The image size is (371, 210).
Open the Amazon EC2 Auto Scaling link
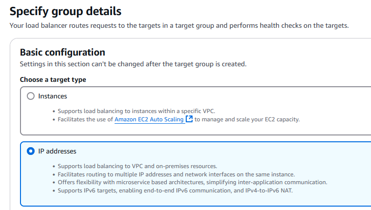149,119
